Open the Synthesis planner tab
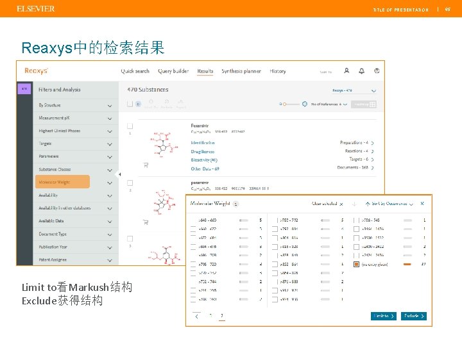The image size is (462, 346). [241, 71]
